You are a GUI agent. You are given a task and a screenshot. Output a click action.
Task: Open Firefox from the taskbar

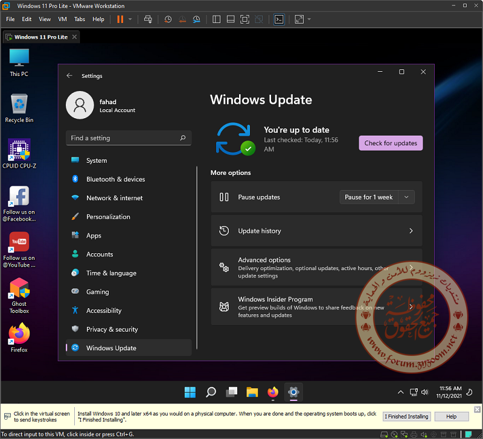273,392
